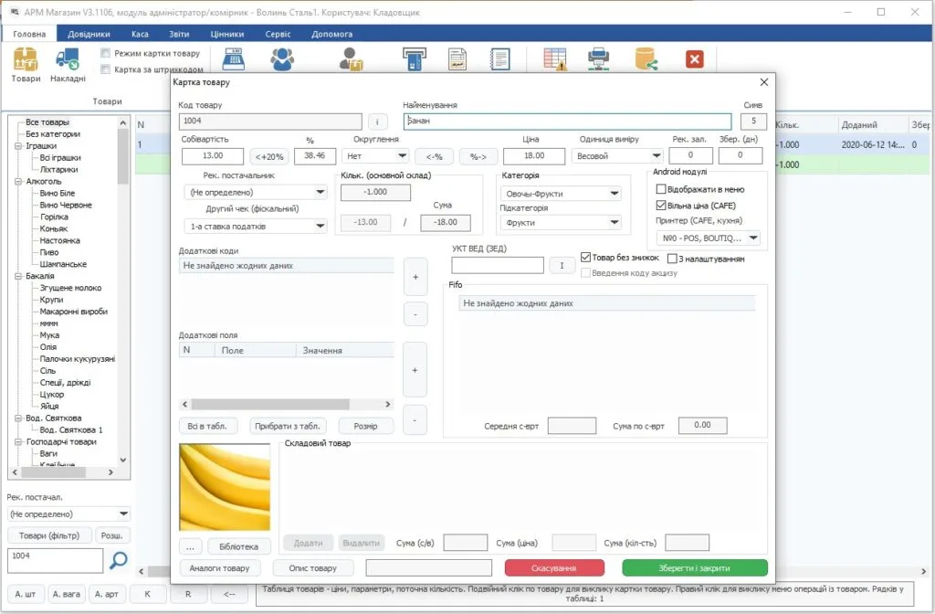This screenshot has height=614, width=935.
Task: Remove additional code with minus button
Action: pyautogui.click(x=415, y=314)
